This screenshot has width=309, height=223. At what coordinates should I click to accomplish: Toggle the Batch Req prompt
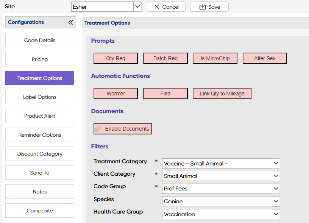(165, 58)
